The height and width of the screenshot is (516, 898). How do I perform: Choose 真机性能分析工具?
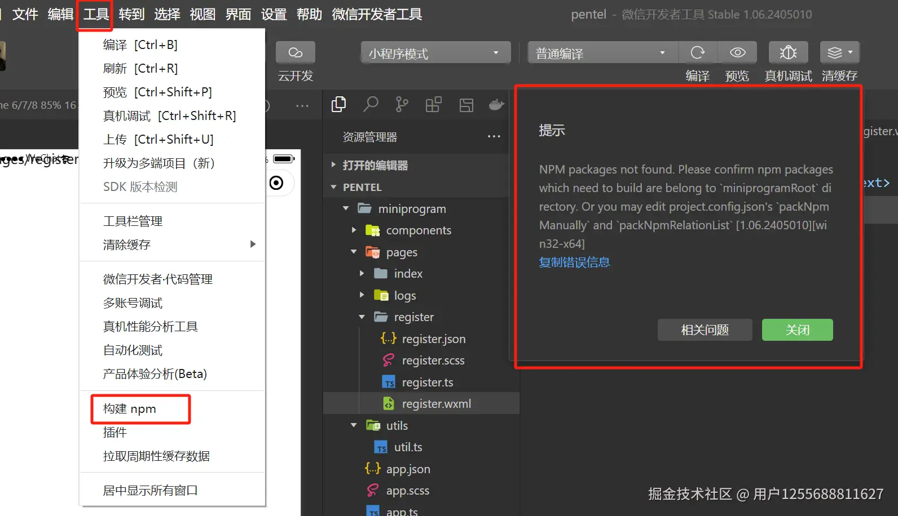click(172, 326)
